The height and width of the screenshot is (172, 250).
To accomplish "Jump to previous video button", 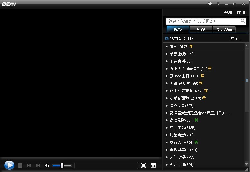I will 29,166.
